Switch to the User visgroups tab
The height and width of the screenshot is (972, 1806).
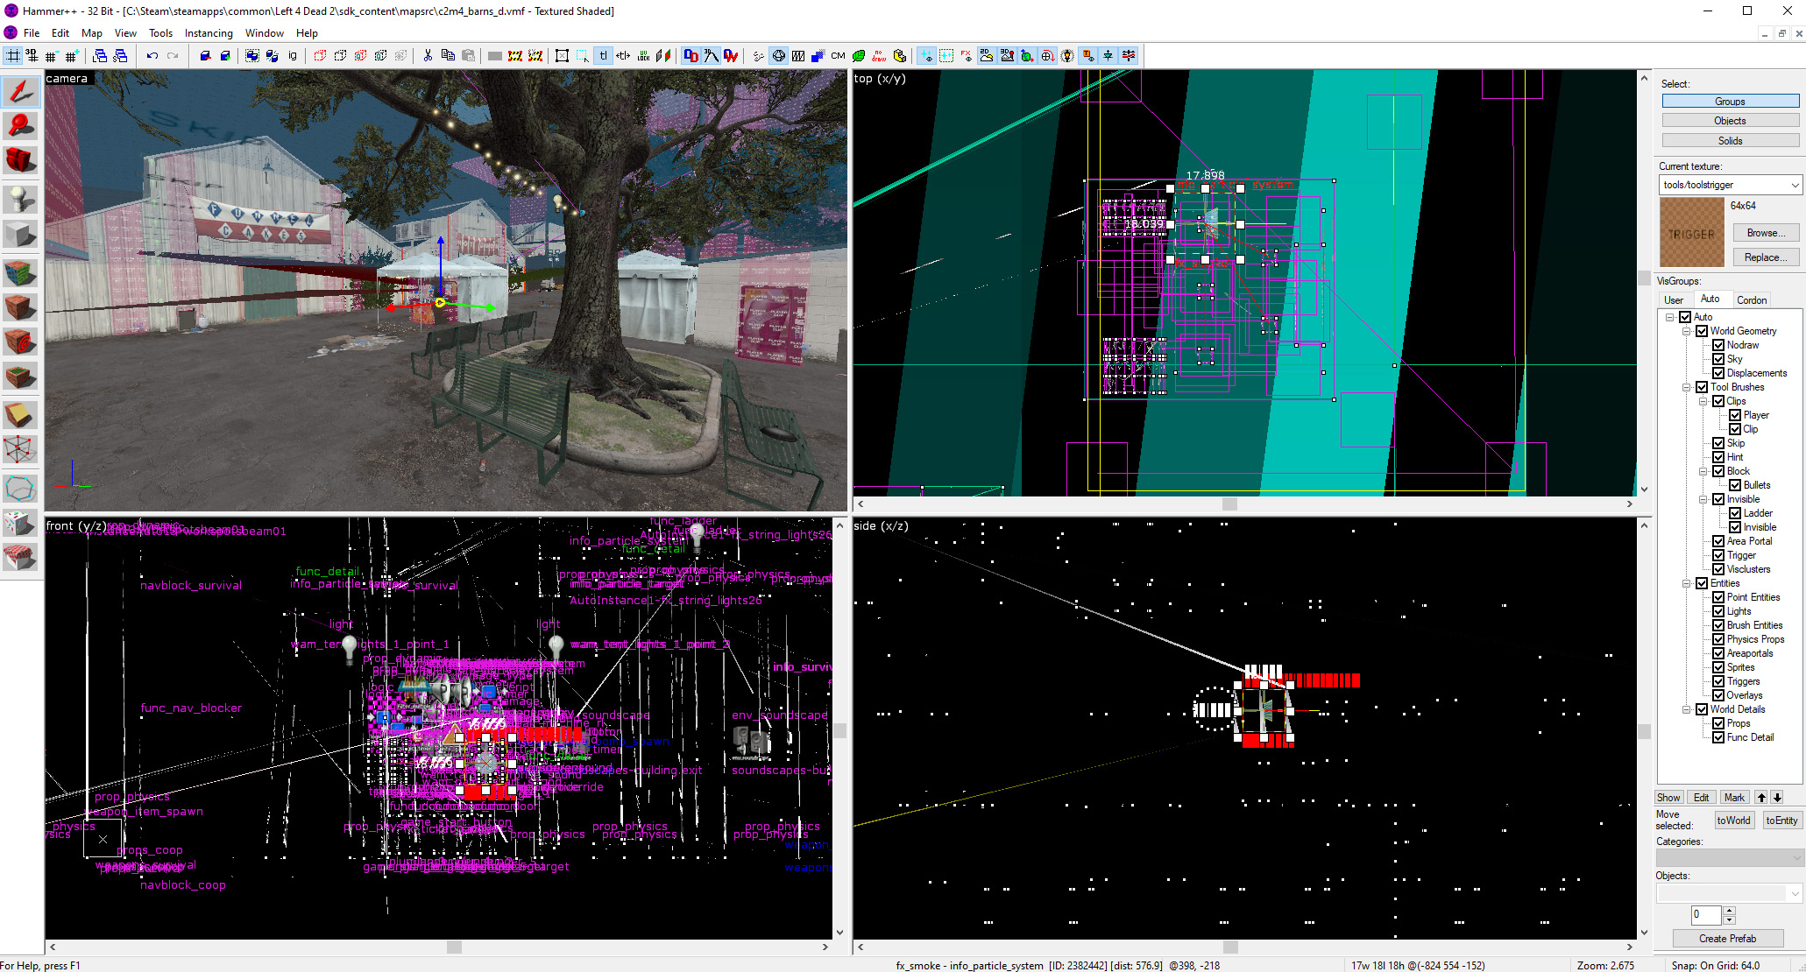click(1674, 299)
